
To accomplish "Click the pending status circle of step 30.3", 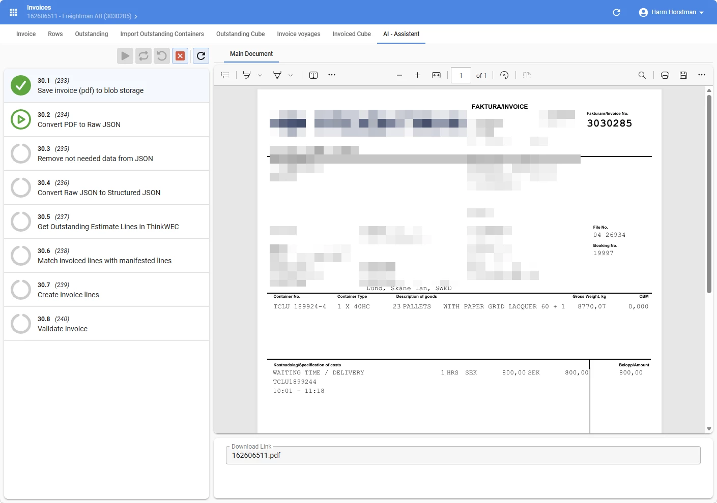I will click(21, 153).
